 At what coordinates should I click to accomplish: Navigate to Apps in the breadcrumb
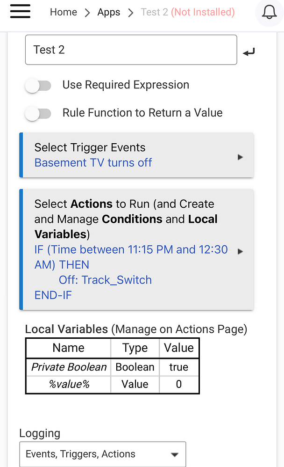[x=108, y=12]
